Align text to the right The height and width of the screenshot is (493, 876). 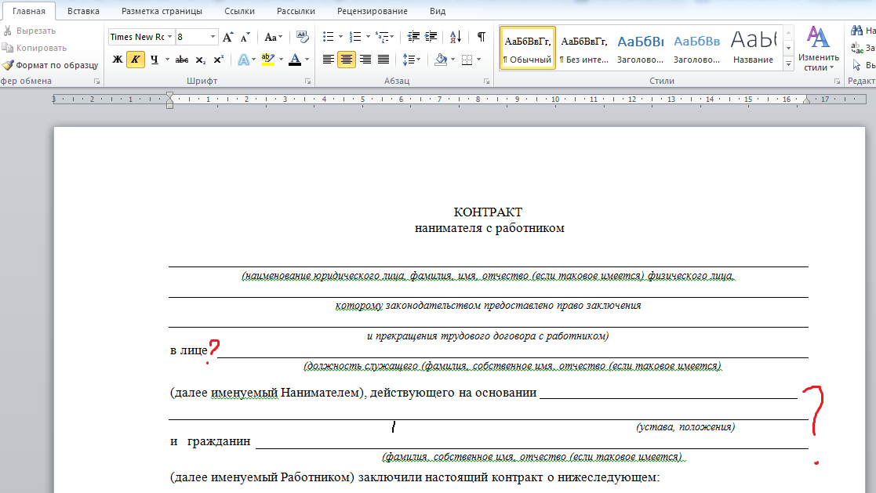point(365,60)
